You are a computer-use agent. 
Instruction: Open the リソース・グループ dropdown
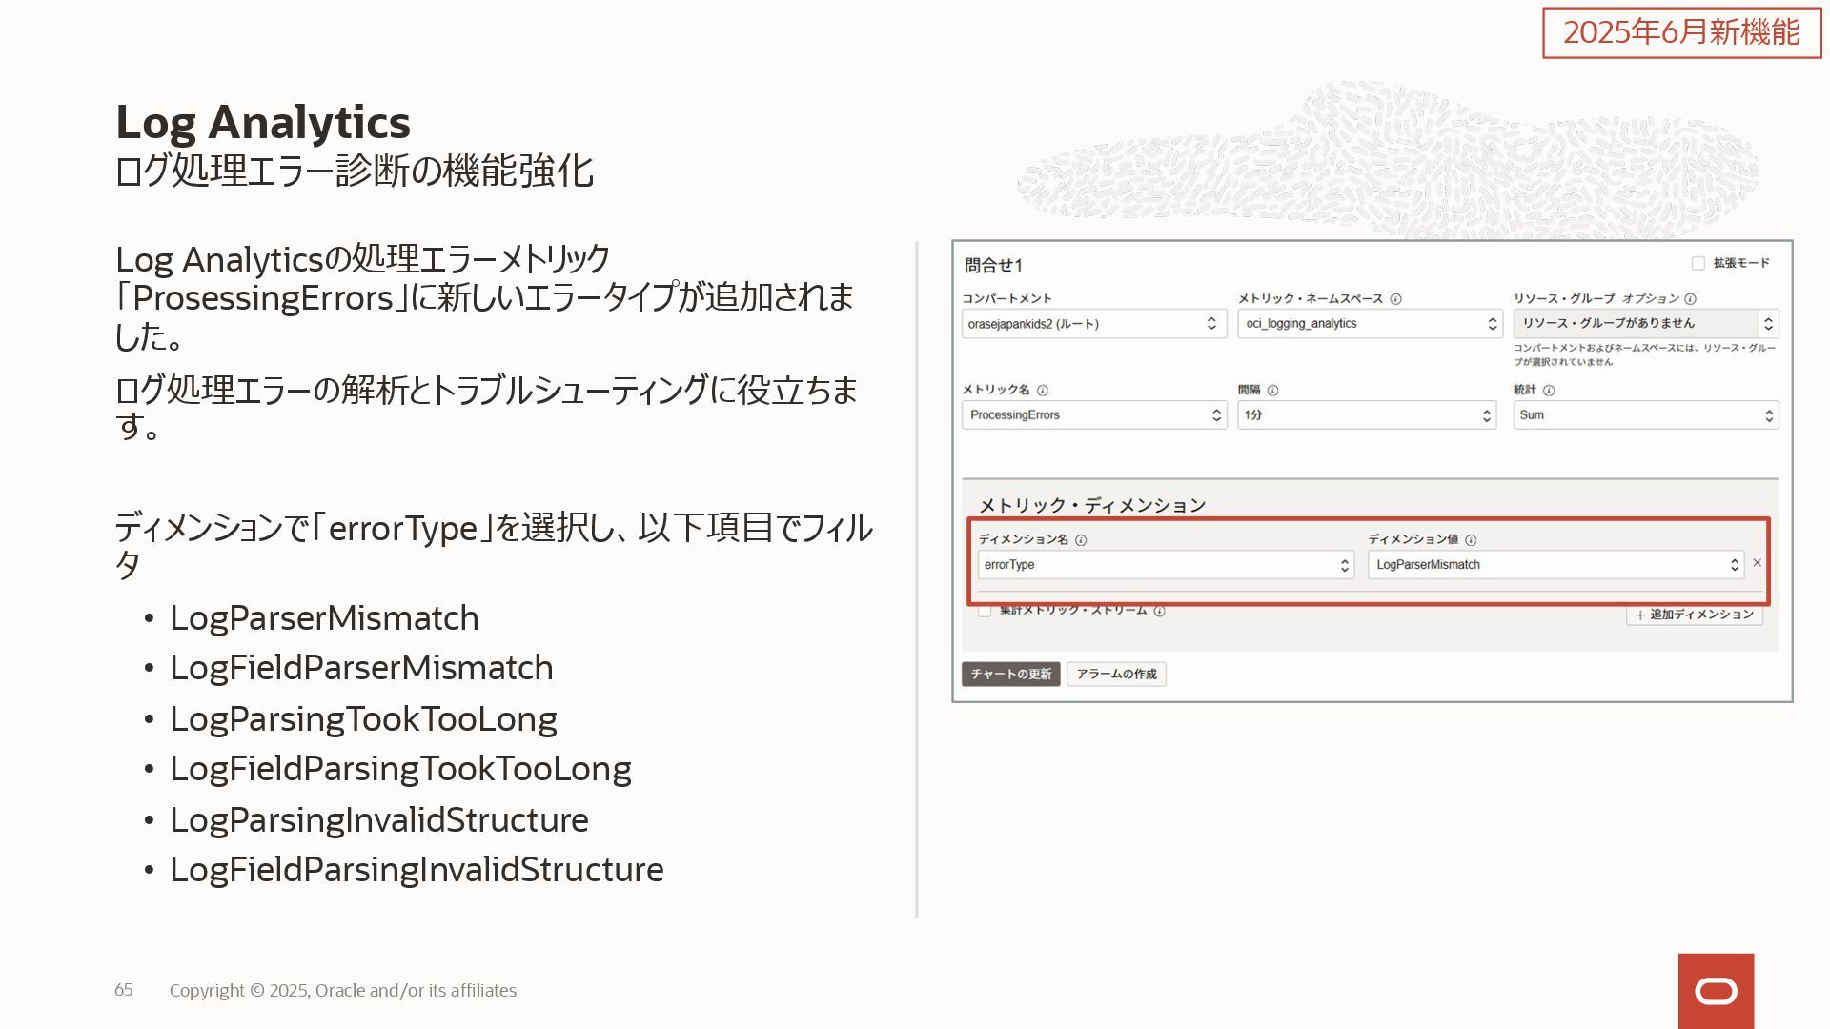(x=1646, y=324)
